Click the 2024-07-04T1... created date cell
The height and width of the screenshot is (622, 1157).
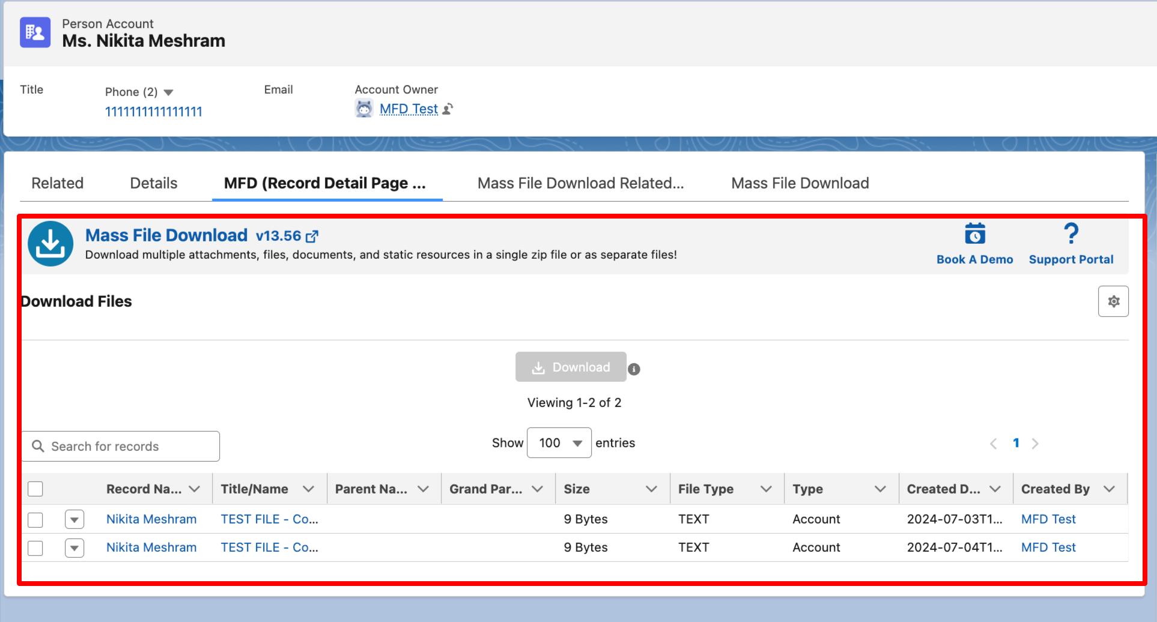(x=955, y=548)
